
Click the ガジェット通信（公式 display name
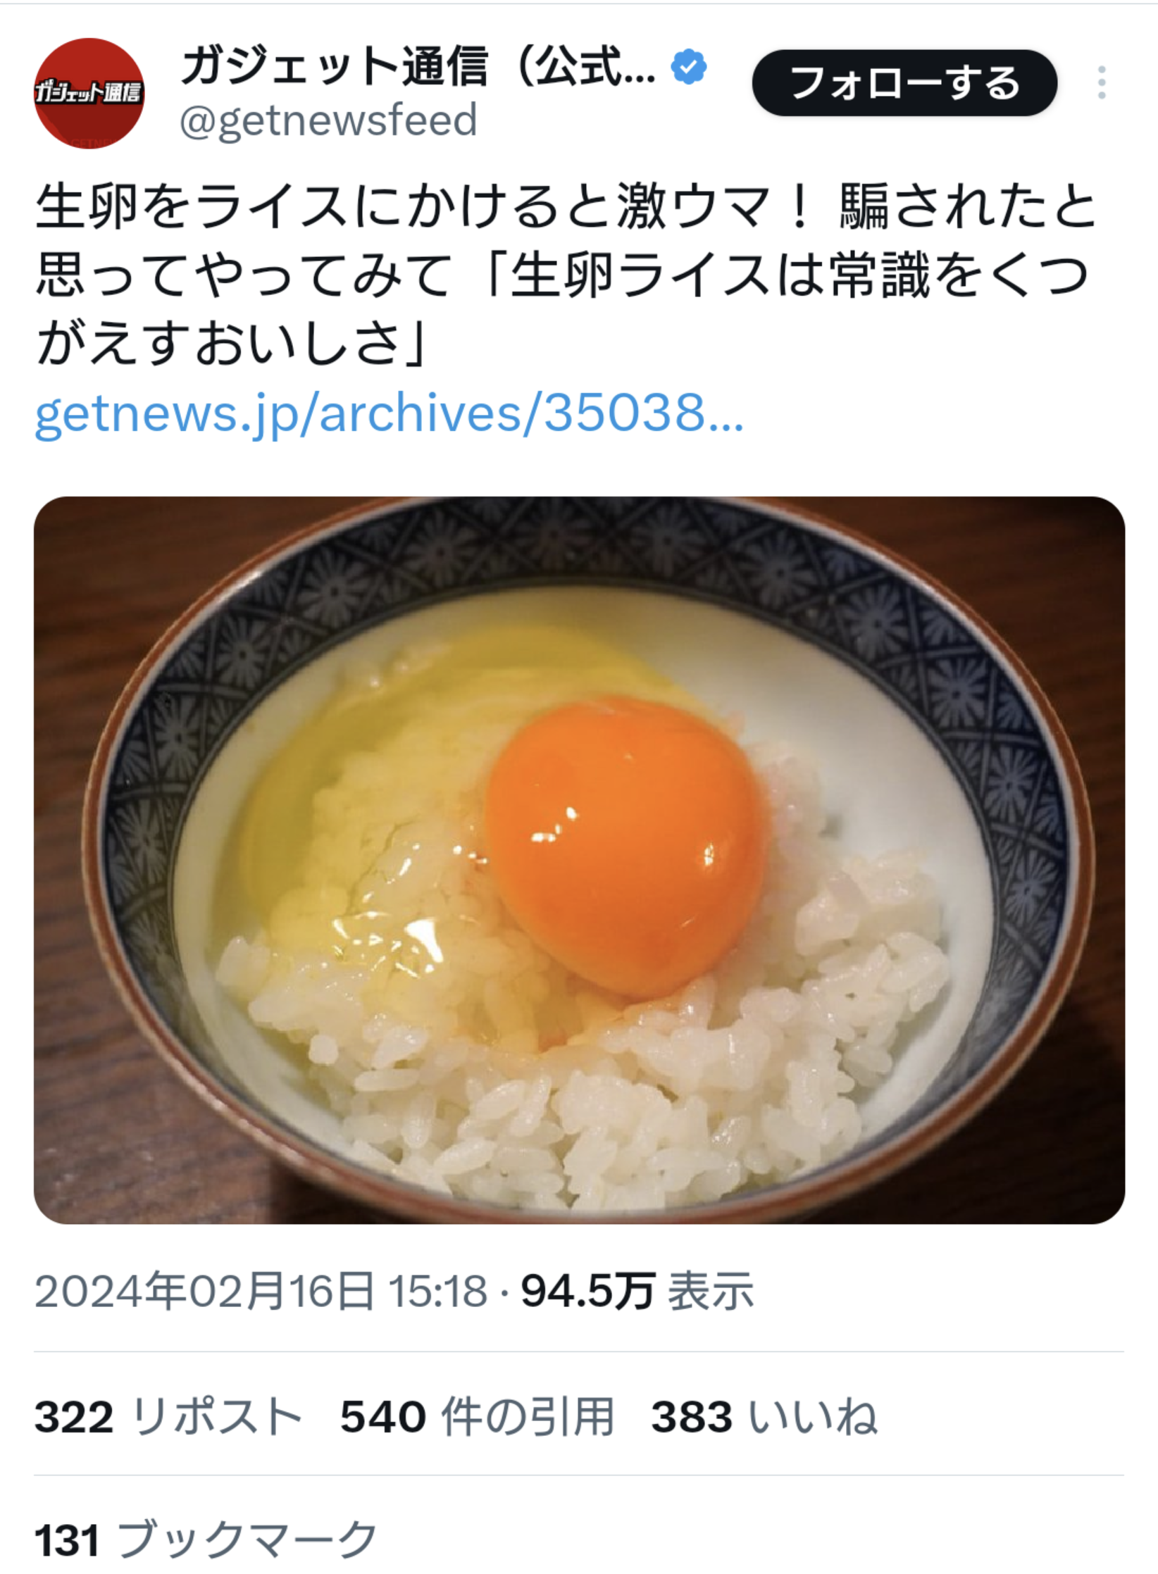(418, 67)
